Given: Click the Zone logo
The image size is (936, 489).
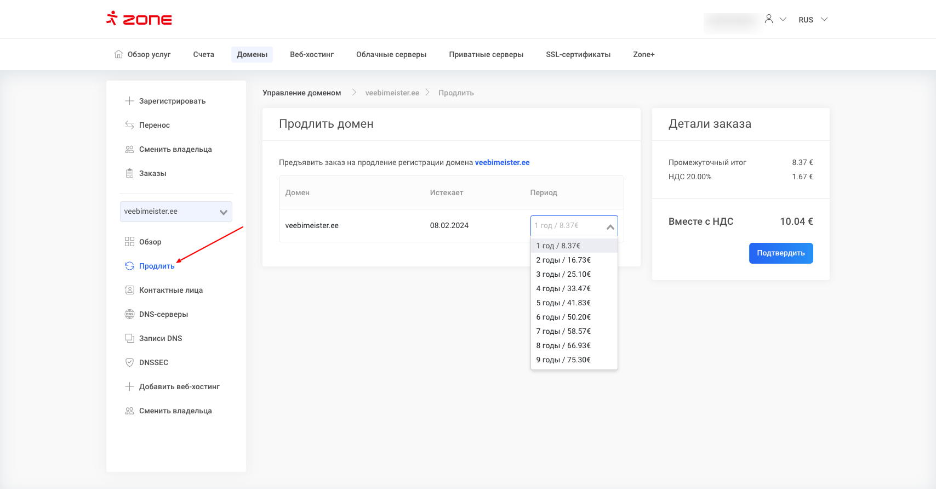Looking at the screenshot, I should 139,19.
